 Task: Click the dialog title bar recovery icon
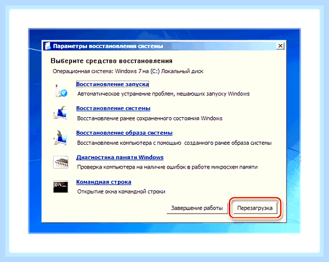tap(48, 46)
